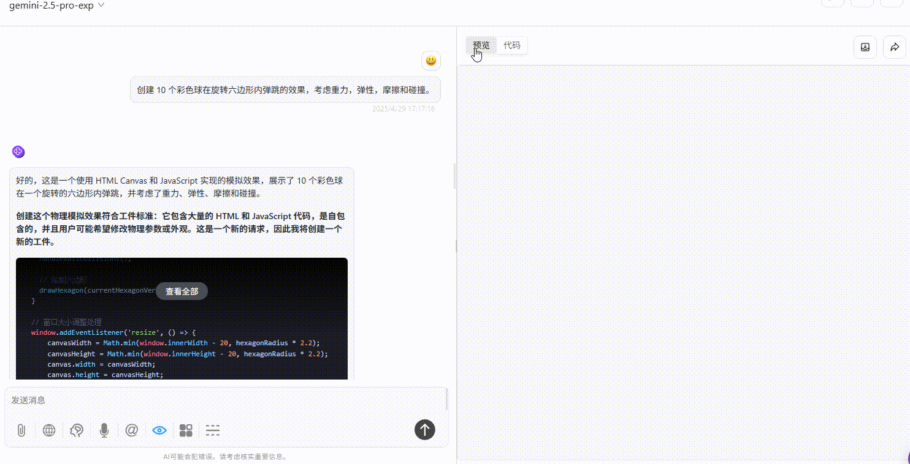The width and height of the screenshot is (910, 464).
Task: Open the four-squares apps grid icon
Action: pos(186,430)
